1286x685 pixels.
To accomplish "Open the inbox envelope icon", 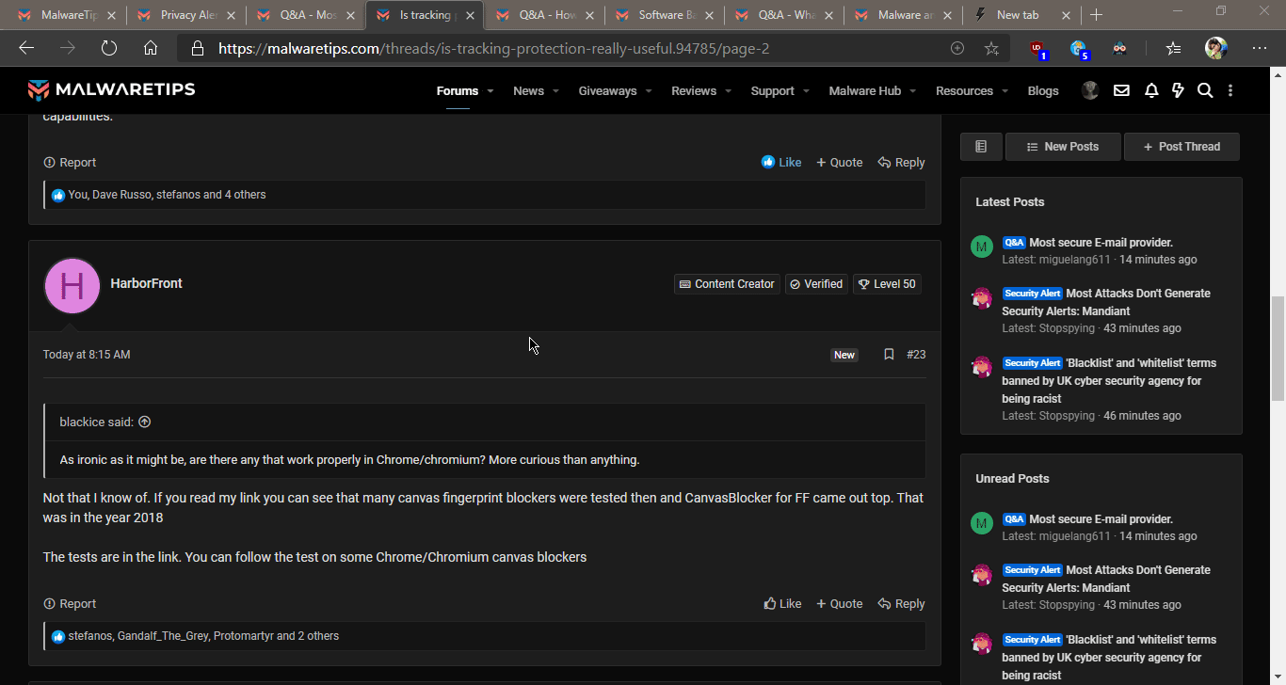I will tap(1121, 90).
